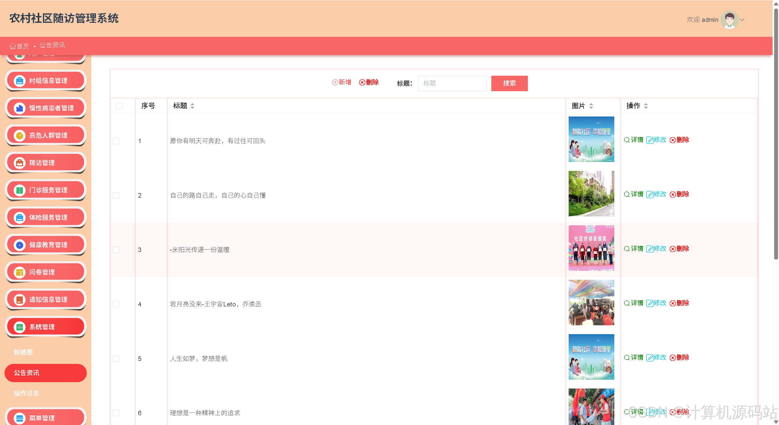Check the checkbox for row 3

116,250
